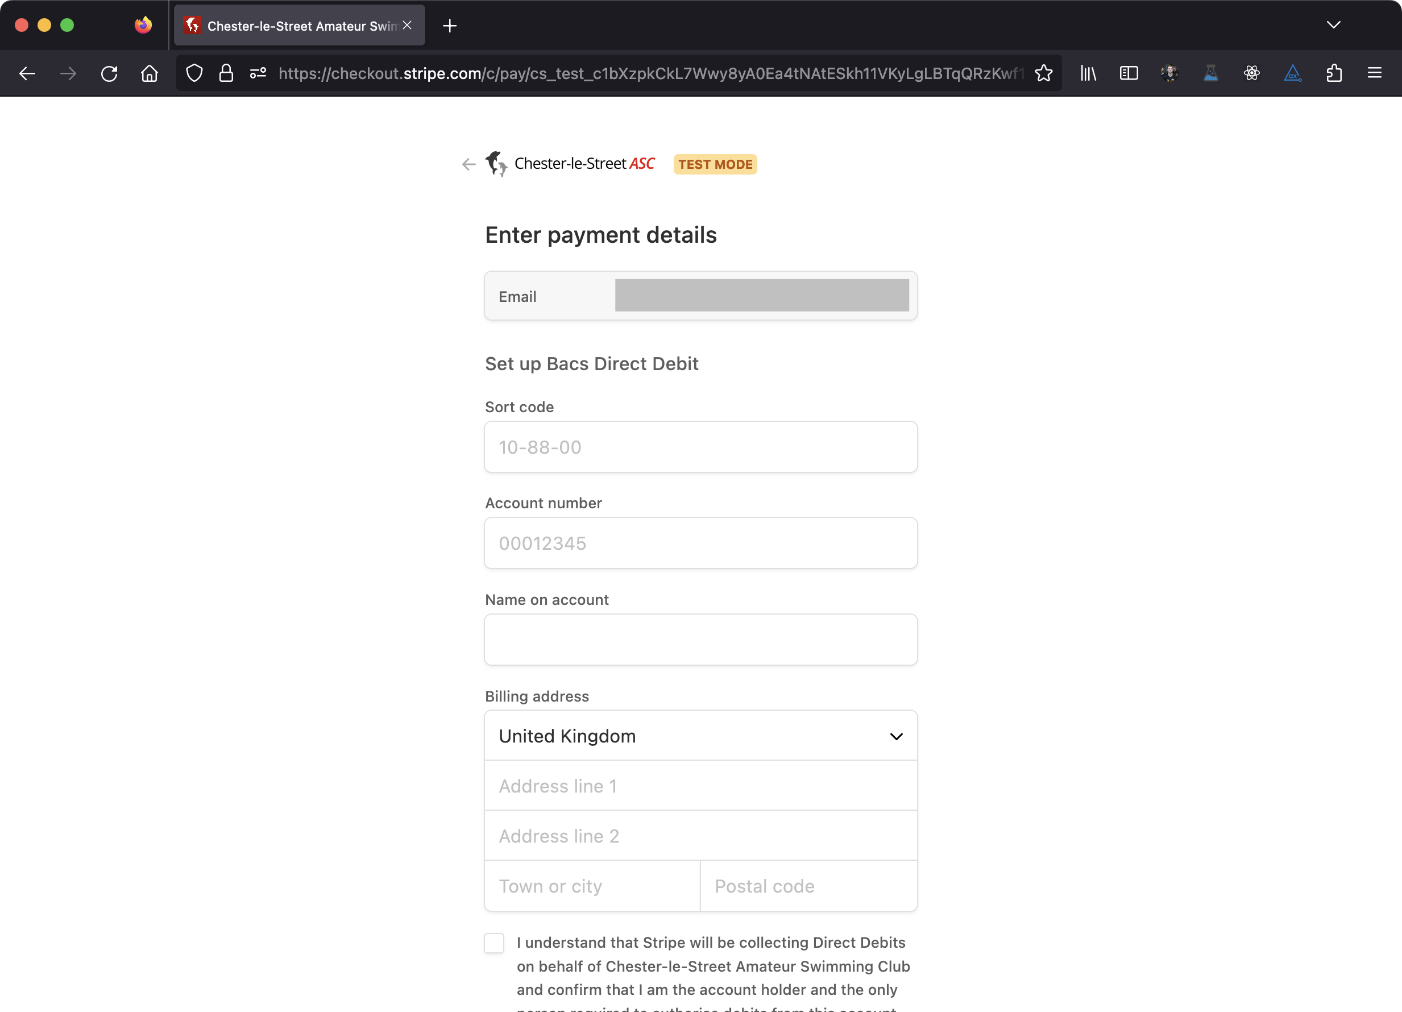The image size is (1402, 1012).
Task: Click the macOS yellow minimize button
Action: (x=44, y=24)
